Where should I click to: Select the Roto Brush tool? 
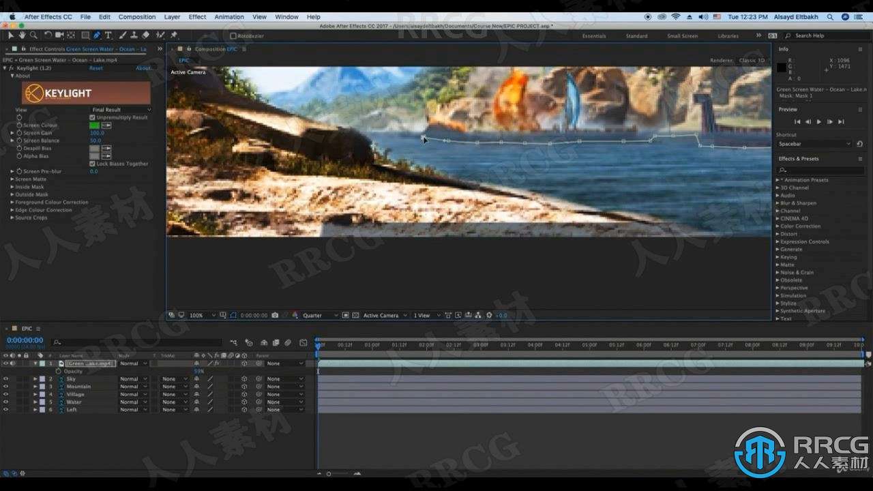pyautogui.click(x=160, y=35)
